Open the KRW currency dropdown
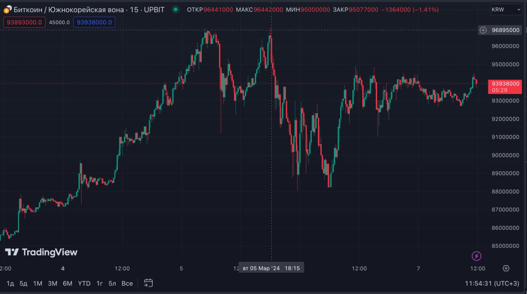527x294 pixels. (x=506, y=9)
